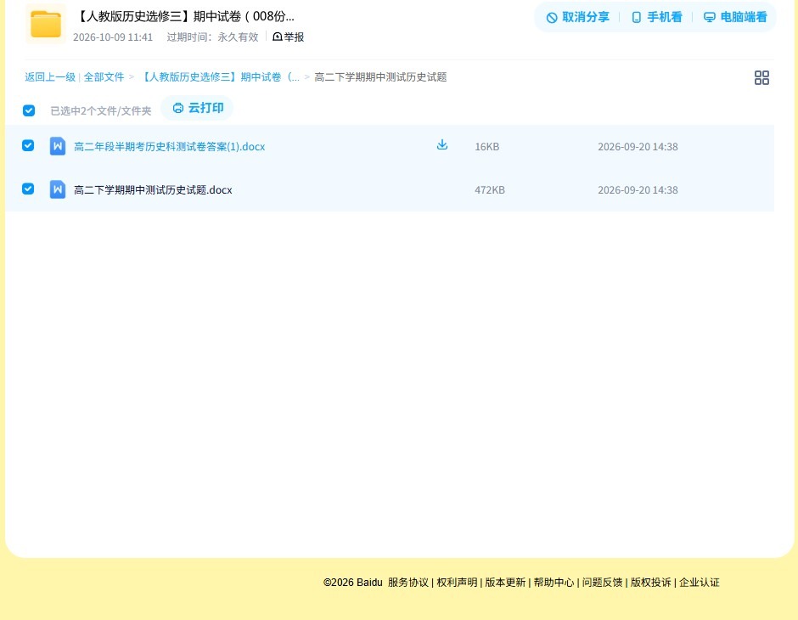Click the 取消分享 button
Image resolution: width=798 pixels, height=620 pixels.
pos(577,17)
